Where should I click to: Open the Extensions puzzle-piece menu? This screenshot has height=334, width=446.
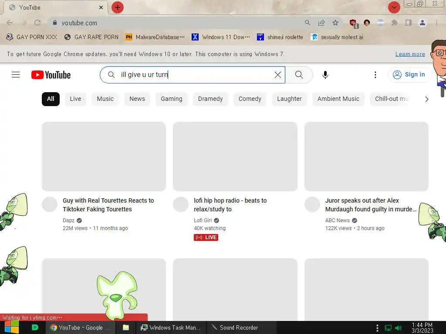(x=394, y=23)
